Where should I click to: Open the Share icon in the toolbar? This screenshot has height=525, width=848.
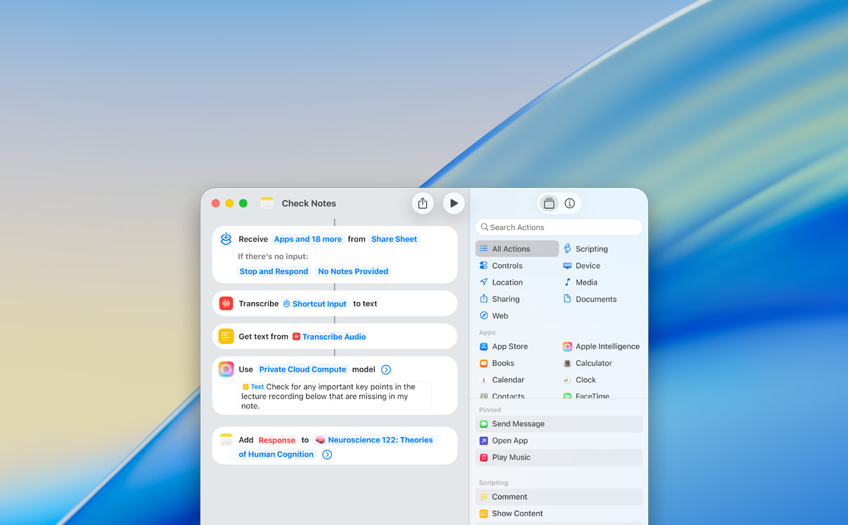423,203
